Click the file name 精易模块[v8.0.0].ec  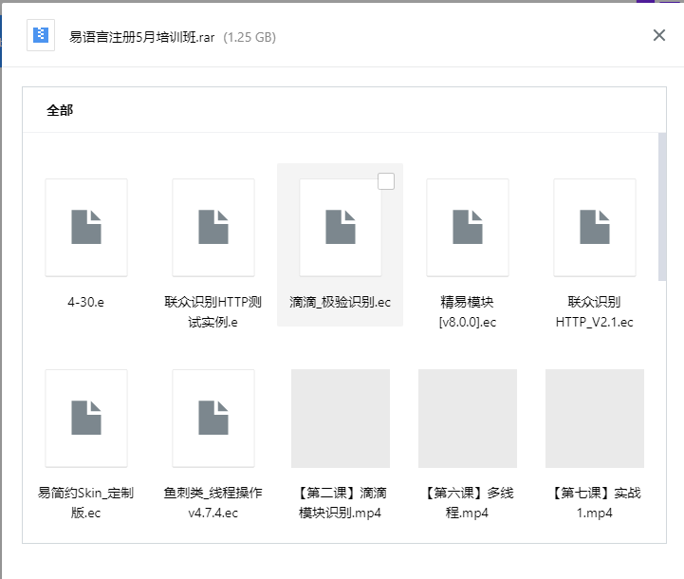coord(467,312)
